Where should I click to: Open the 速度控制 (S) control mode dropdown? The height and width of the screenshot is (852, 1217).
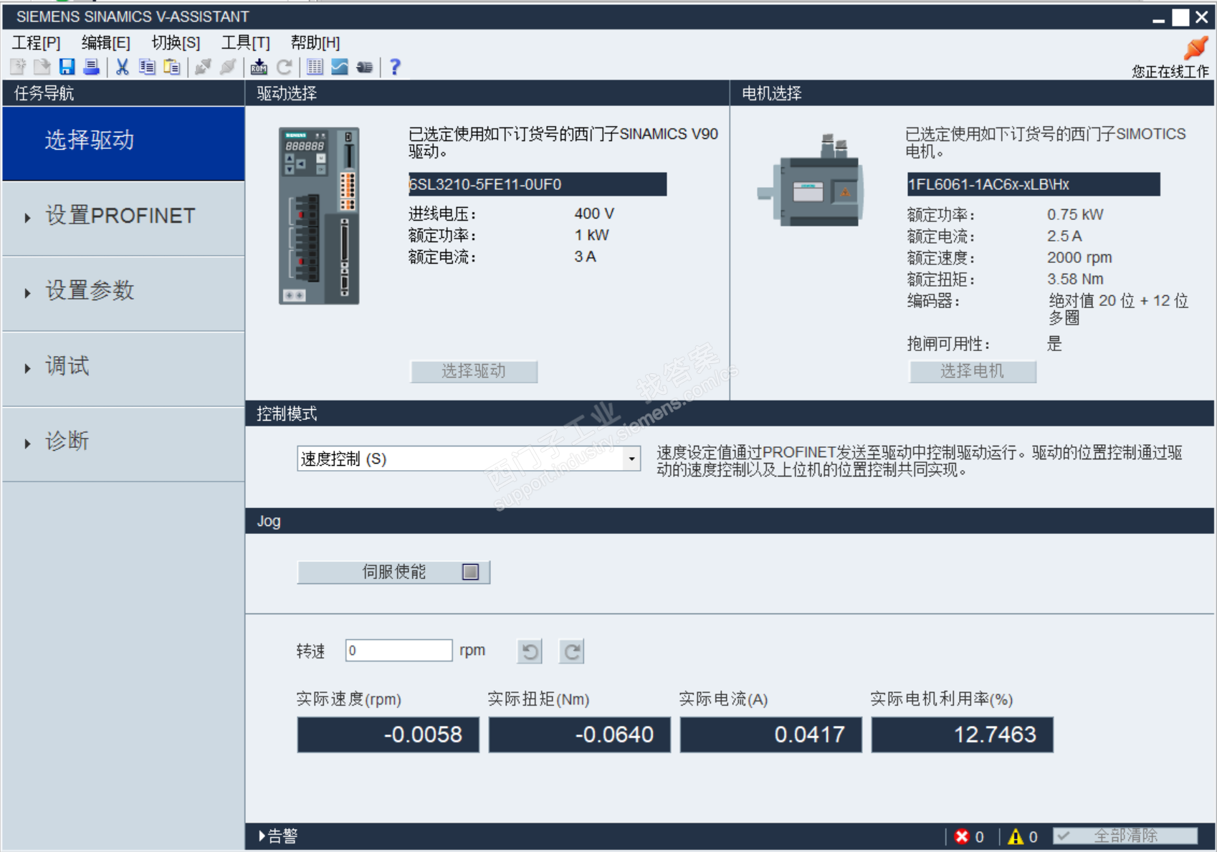[469, 459]
